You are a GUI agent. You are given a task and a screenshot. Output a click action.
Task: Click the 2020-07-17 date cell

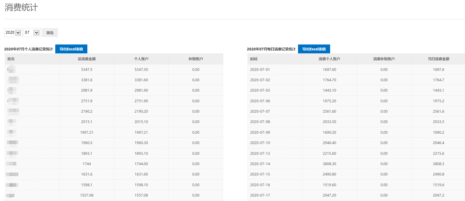coord(260,195)
